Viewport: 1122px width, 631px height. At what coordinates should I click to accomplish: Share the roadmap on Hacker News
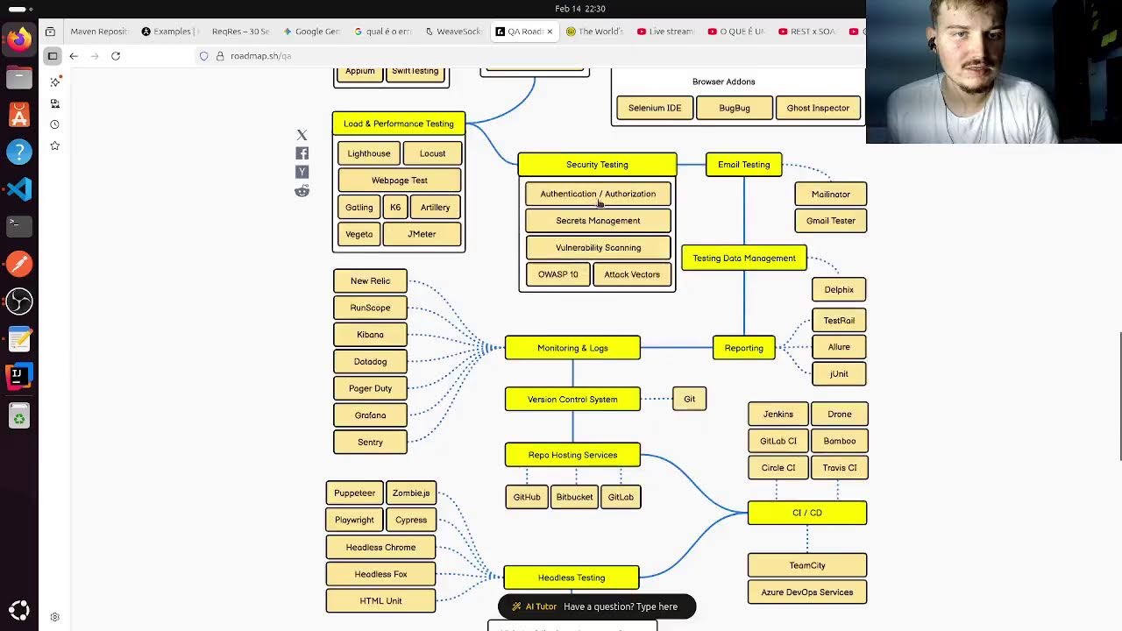(302, 172)
